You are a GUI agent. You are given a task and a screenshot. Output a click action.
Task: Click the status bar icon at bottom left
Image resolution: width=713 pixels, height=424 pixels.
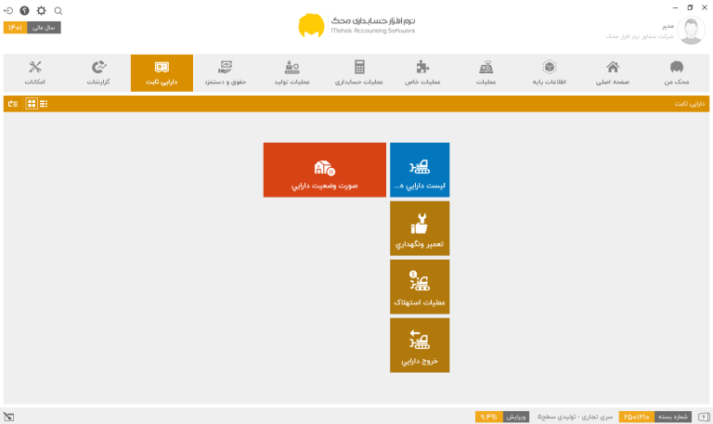coord(8,417)
